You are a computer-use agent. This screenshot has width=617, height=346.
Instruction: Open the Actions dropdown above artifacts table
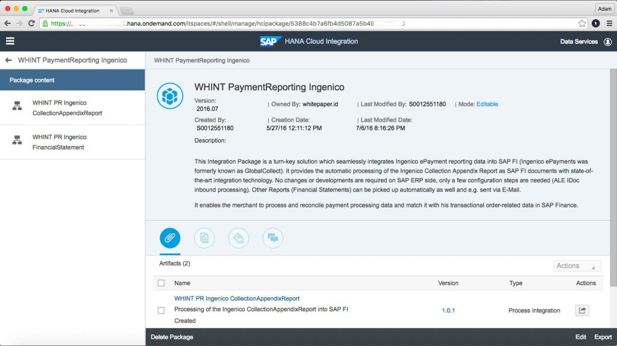(577, 266)
